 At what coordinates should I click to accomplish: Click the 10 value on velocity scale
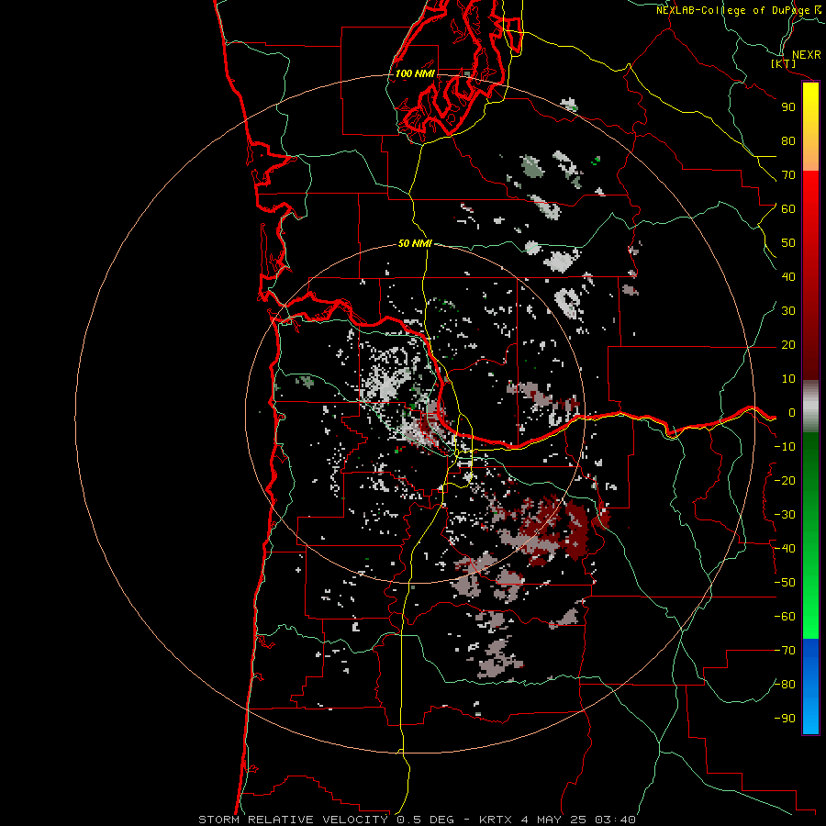(x=788, y=379)
